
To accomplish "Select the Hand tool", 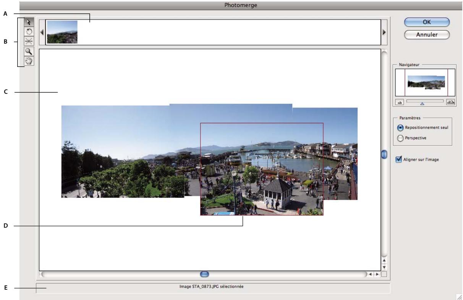I will pos(29,60).
